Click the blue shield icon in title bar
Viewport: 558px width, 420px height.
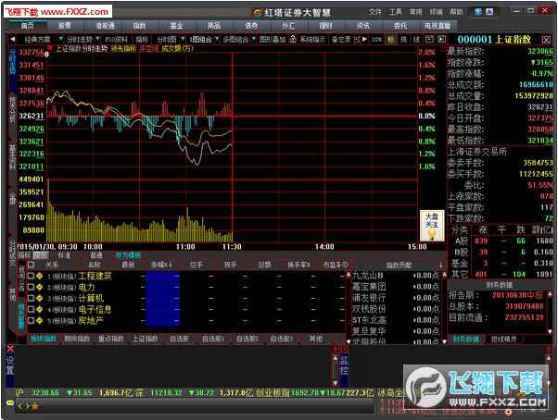pyautogui.click(x=478, y=12)
